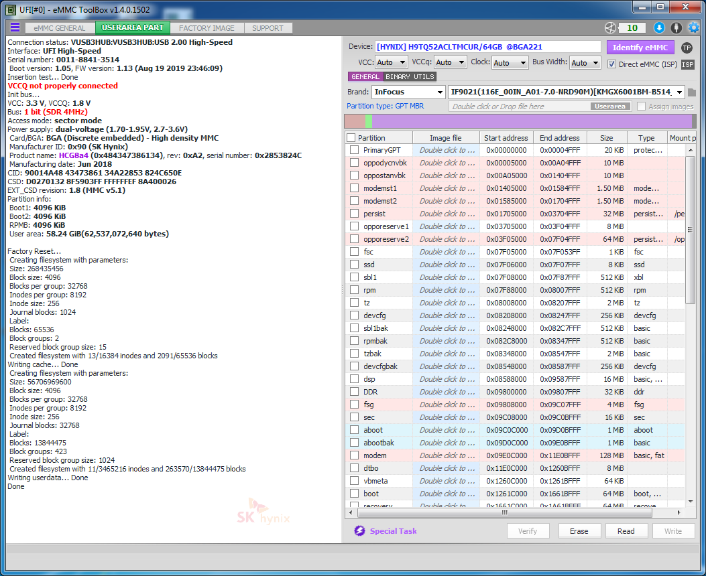Click the Partition type: GPT MBR link
The height and width of the screenshot is (576, 706).
click(x=385, y=106)
